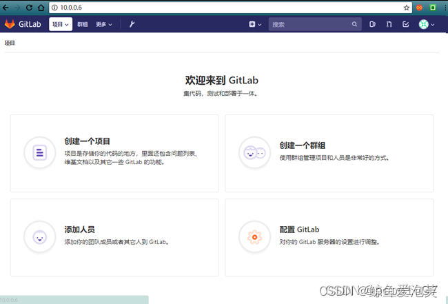
Task: Click the GitLab fox logo
Action: click(x=10, y=24)
